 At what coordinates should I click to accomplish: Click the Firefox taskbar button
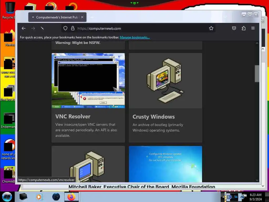[x=71, y=197]
